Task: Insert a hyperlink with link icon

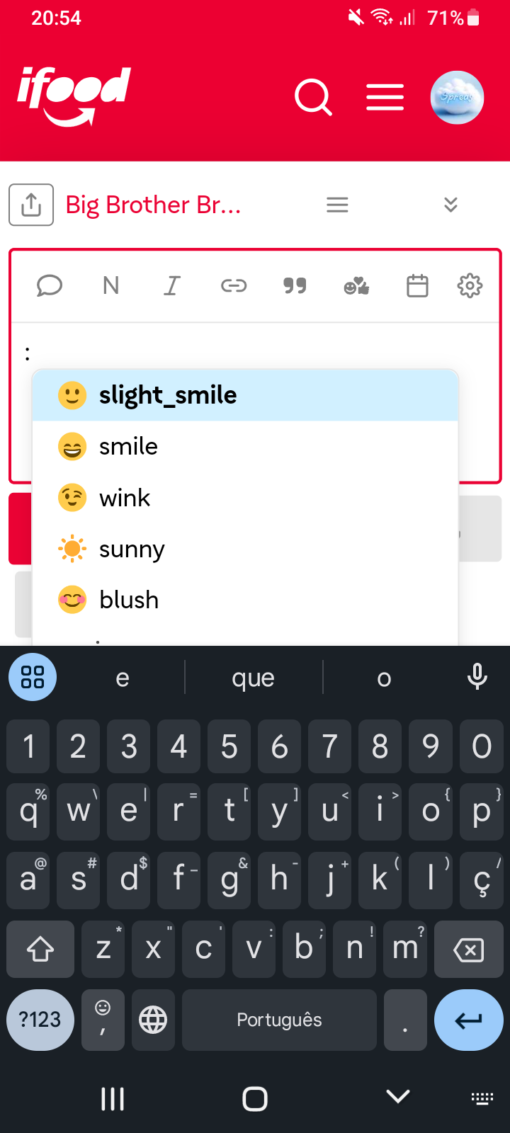Action: point(234,285)
